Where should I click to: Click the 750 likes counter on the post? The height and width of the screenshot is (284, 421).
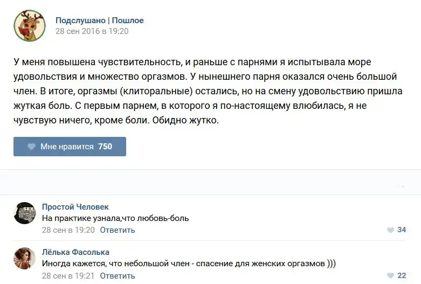click(105, 147)
